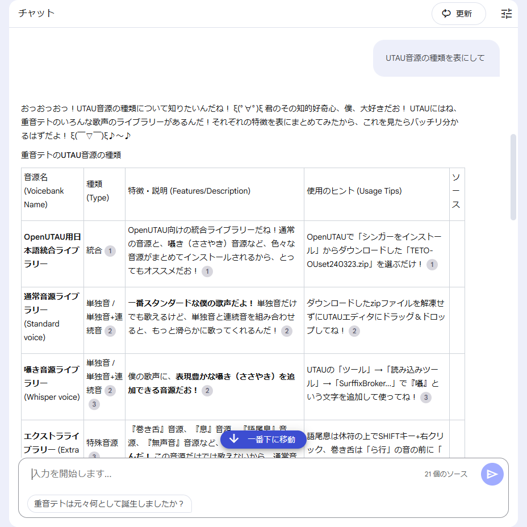This screenshot has width=527, height=527.
Task: Open citation 1 next to 統合
Action: (x=110, y=251)
